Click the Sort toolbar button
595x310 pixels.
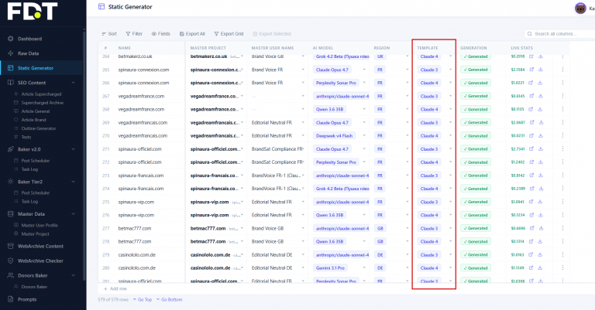pyautogui.click(x=109, y=34)
